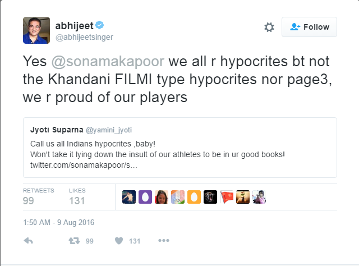Click the red flag avatar among likers
Image resolution: width=359 pixels, height=266 pixels.
point(227,197)
